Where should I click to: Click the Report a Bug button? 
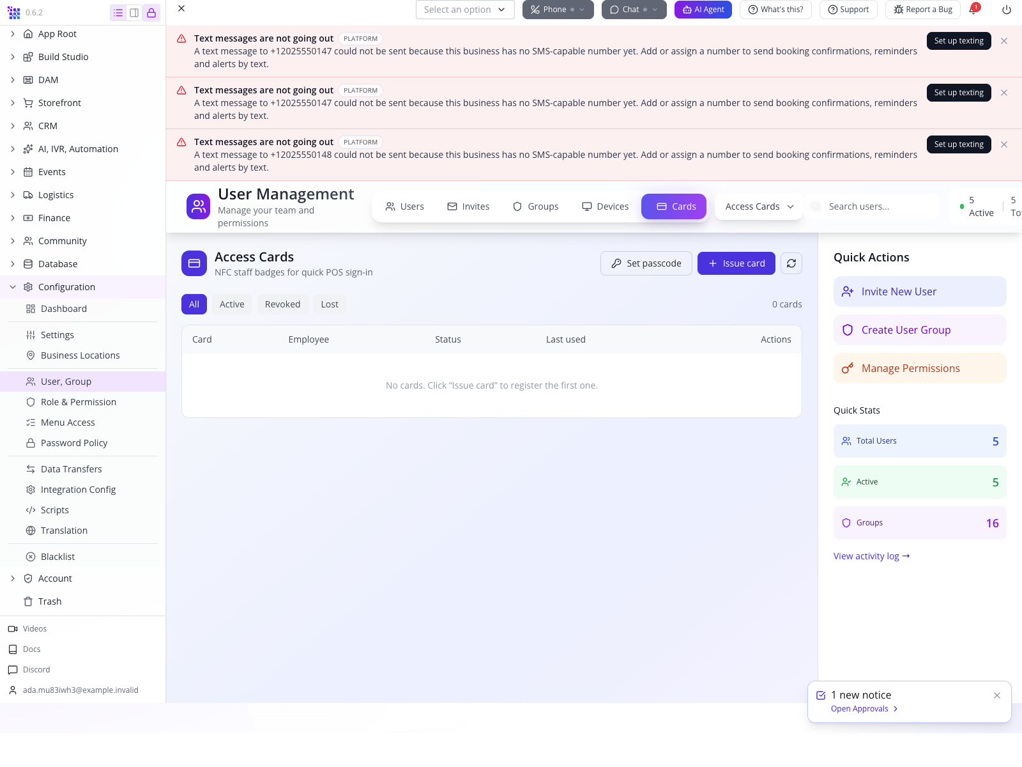(x=923, y=10)
